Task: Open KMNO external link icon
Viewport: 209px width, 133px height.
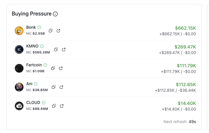Action: [64, 50]
